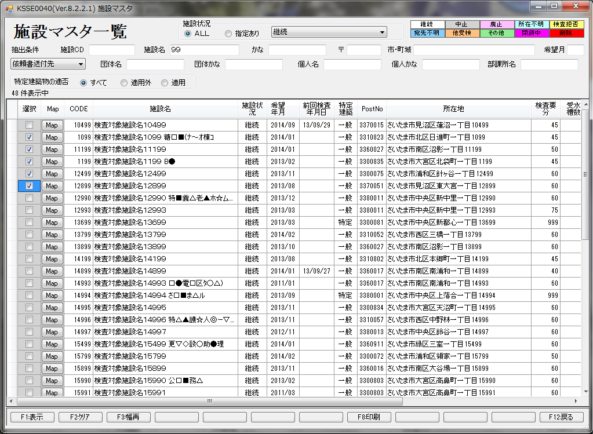Click the scroll-right arrow of horizontal scrollbar
Screen dimensions: 593x434
coord(576,401)
